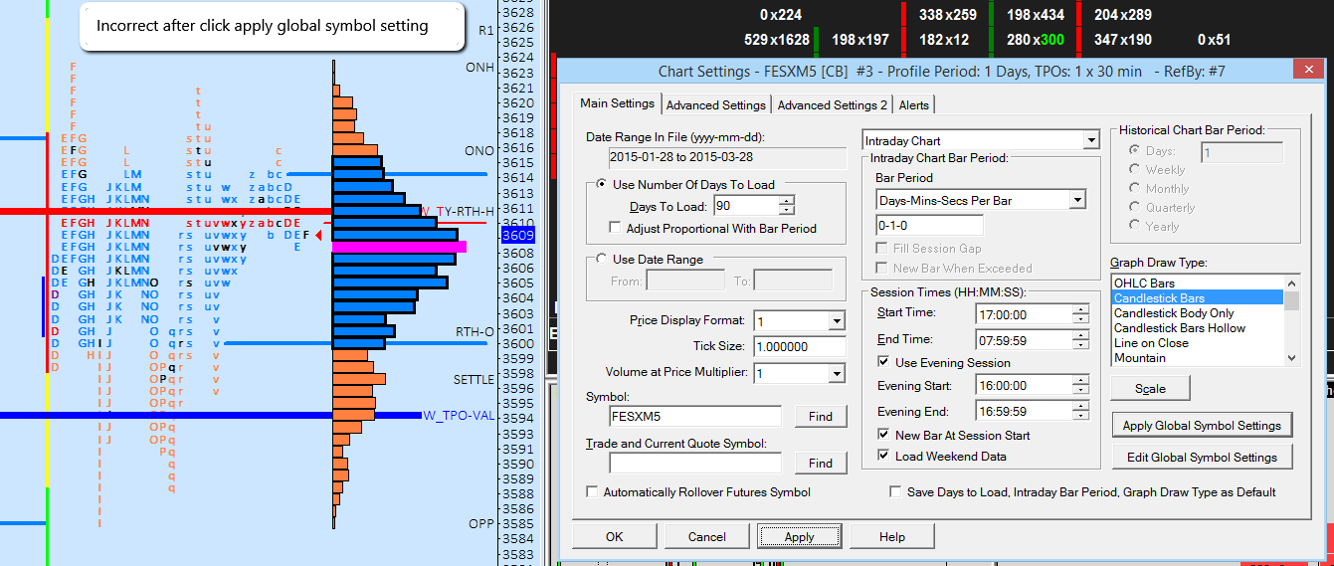Viewport: 1334px width, 566px height.
Task: Click the Tick Size input field
Action: pos(799,347)
